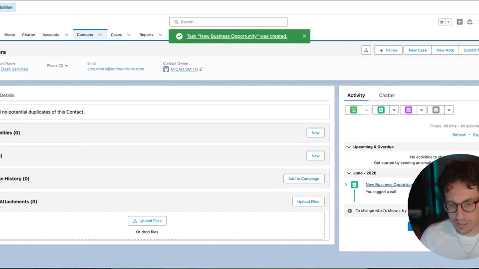Click the New Task icon in Activity
The image size is (479, 269).
coord(353,110)
